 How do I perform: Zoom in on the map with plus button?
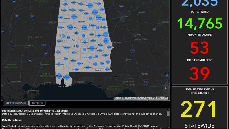click(166, 88)
